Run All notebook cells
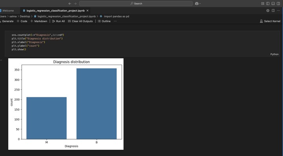 [x=59, y=21]
